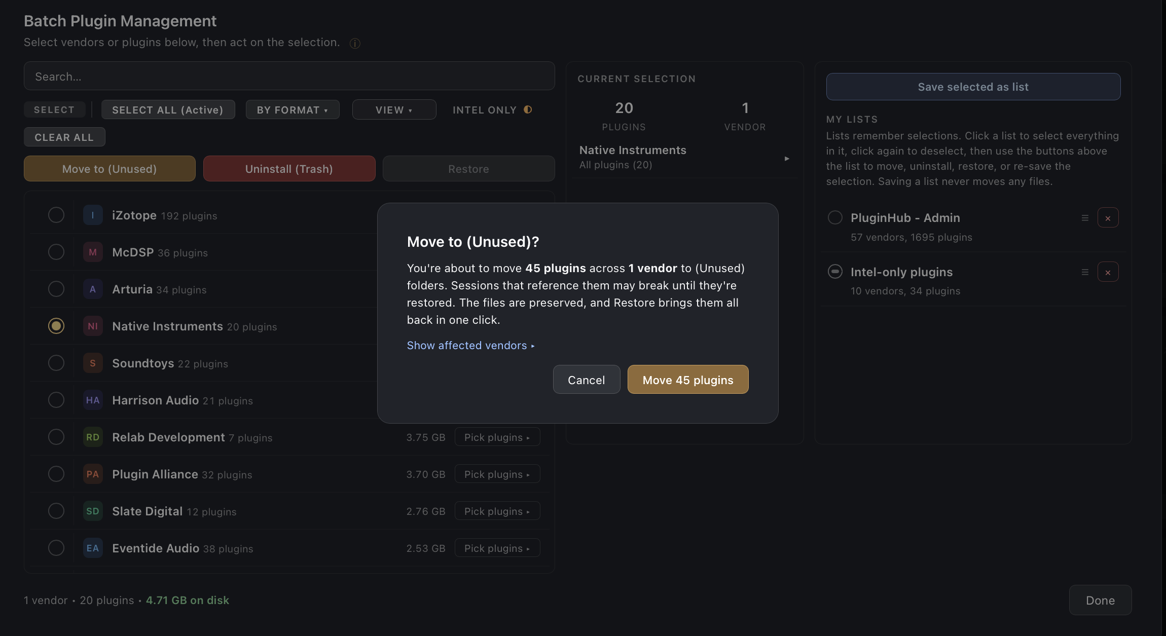Click the iZotope vendor badge icon
Viewport: 1166px width, 636px height.
[93, 215]
